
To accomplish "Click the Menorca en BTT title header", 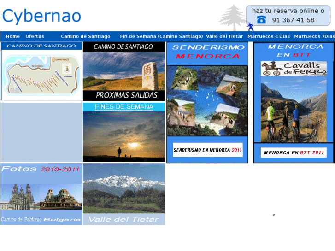I will click(295, 51).
